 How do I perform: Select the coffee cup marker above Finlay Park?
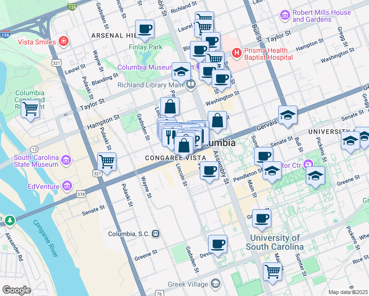click(x=145, y=29)
